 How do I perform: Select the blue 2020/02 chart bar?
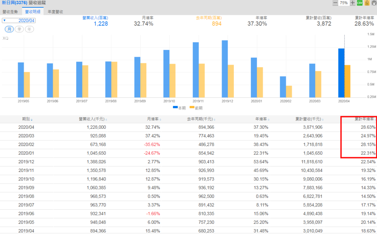(x=283, y=87)
